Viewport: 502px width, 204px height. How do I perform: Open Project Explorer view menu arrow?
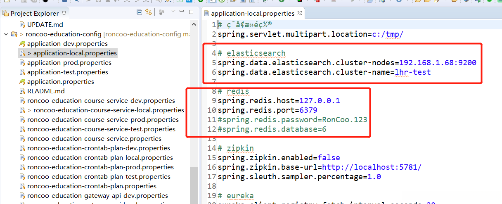click(x=173, y=12)
